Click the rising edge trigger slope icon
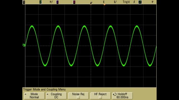The height and width of the screenshot is (100, 179). [134, 2]
